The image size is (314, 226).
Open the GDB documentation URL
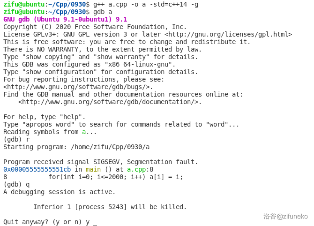[x=110, y=102]
